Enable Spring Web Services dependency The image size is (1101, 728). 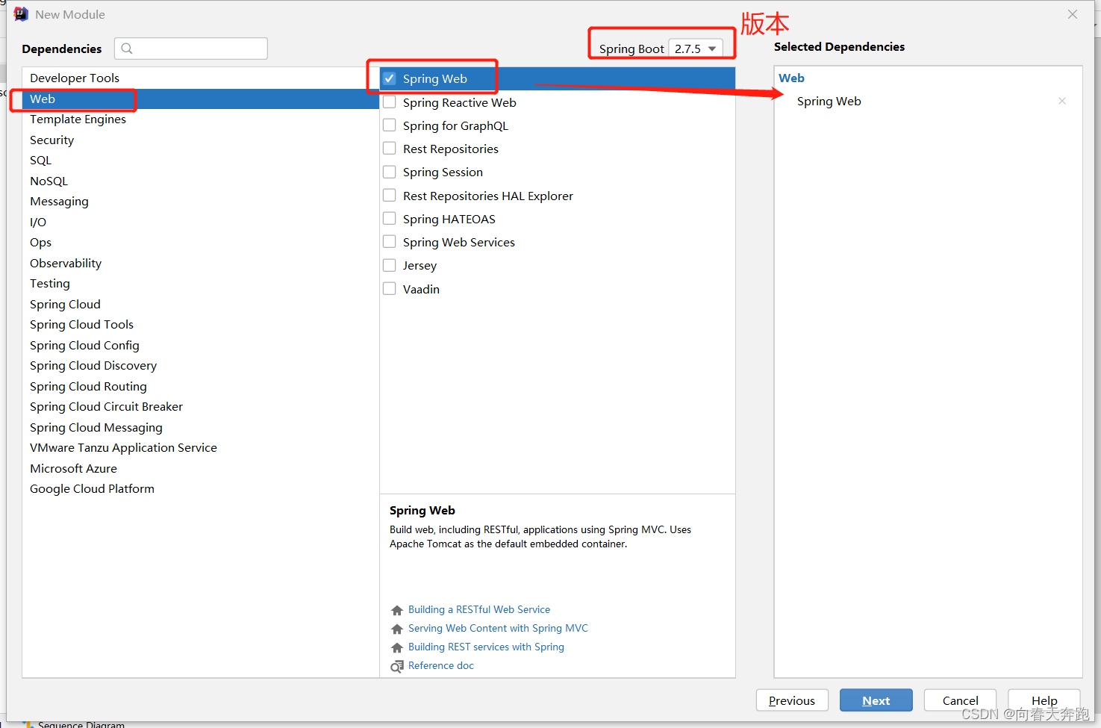click(x=390, y=242)
